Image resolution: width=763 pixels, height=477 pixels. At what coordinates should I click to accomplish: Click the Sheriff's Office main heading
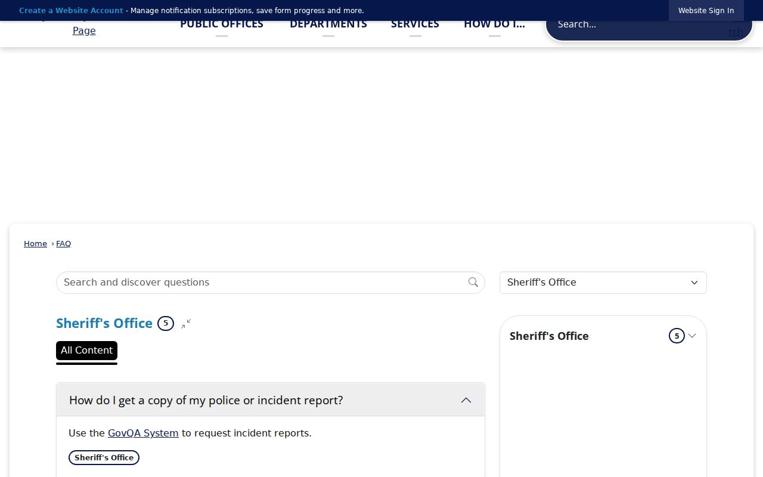(x=104, y=323)
